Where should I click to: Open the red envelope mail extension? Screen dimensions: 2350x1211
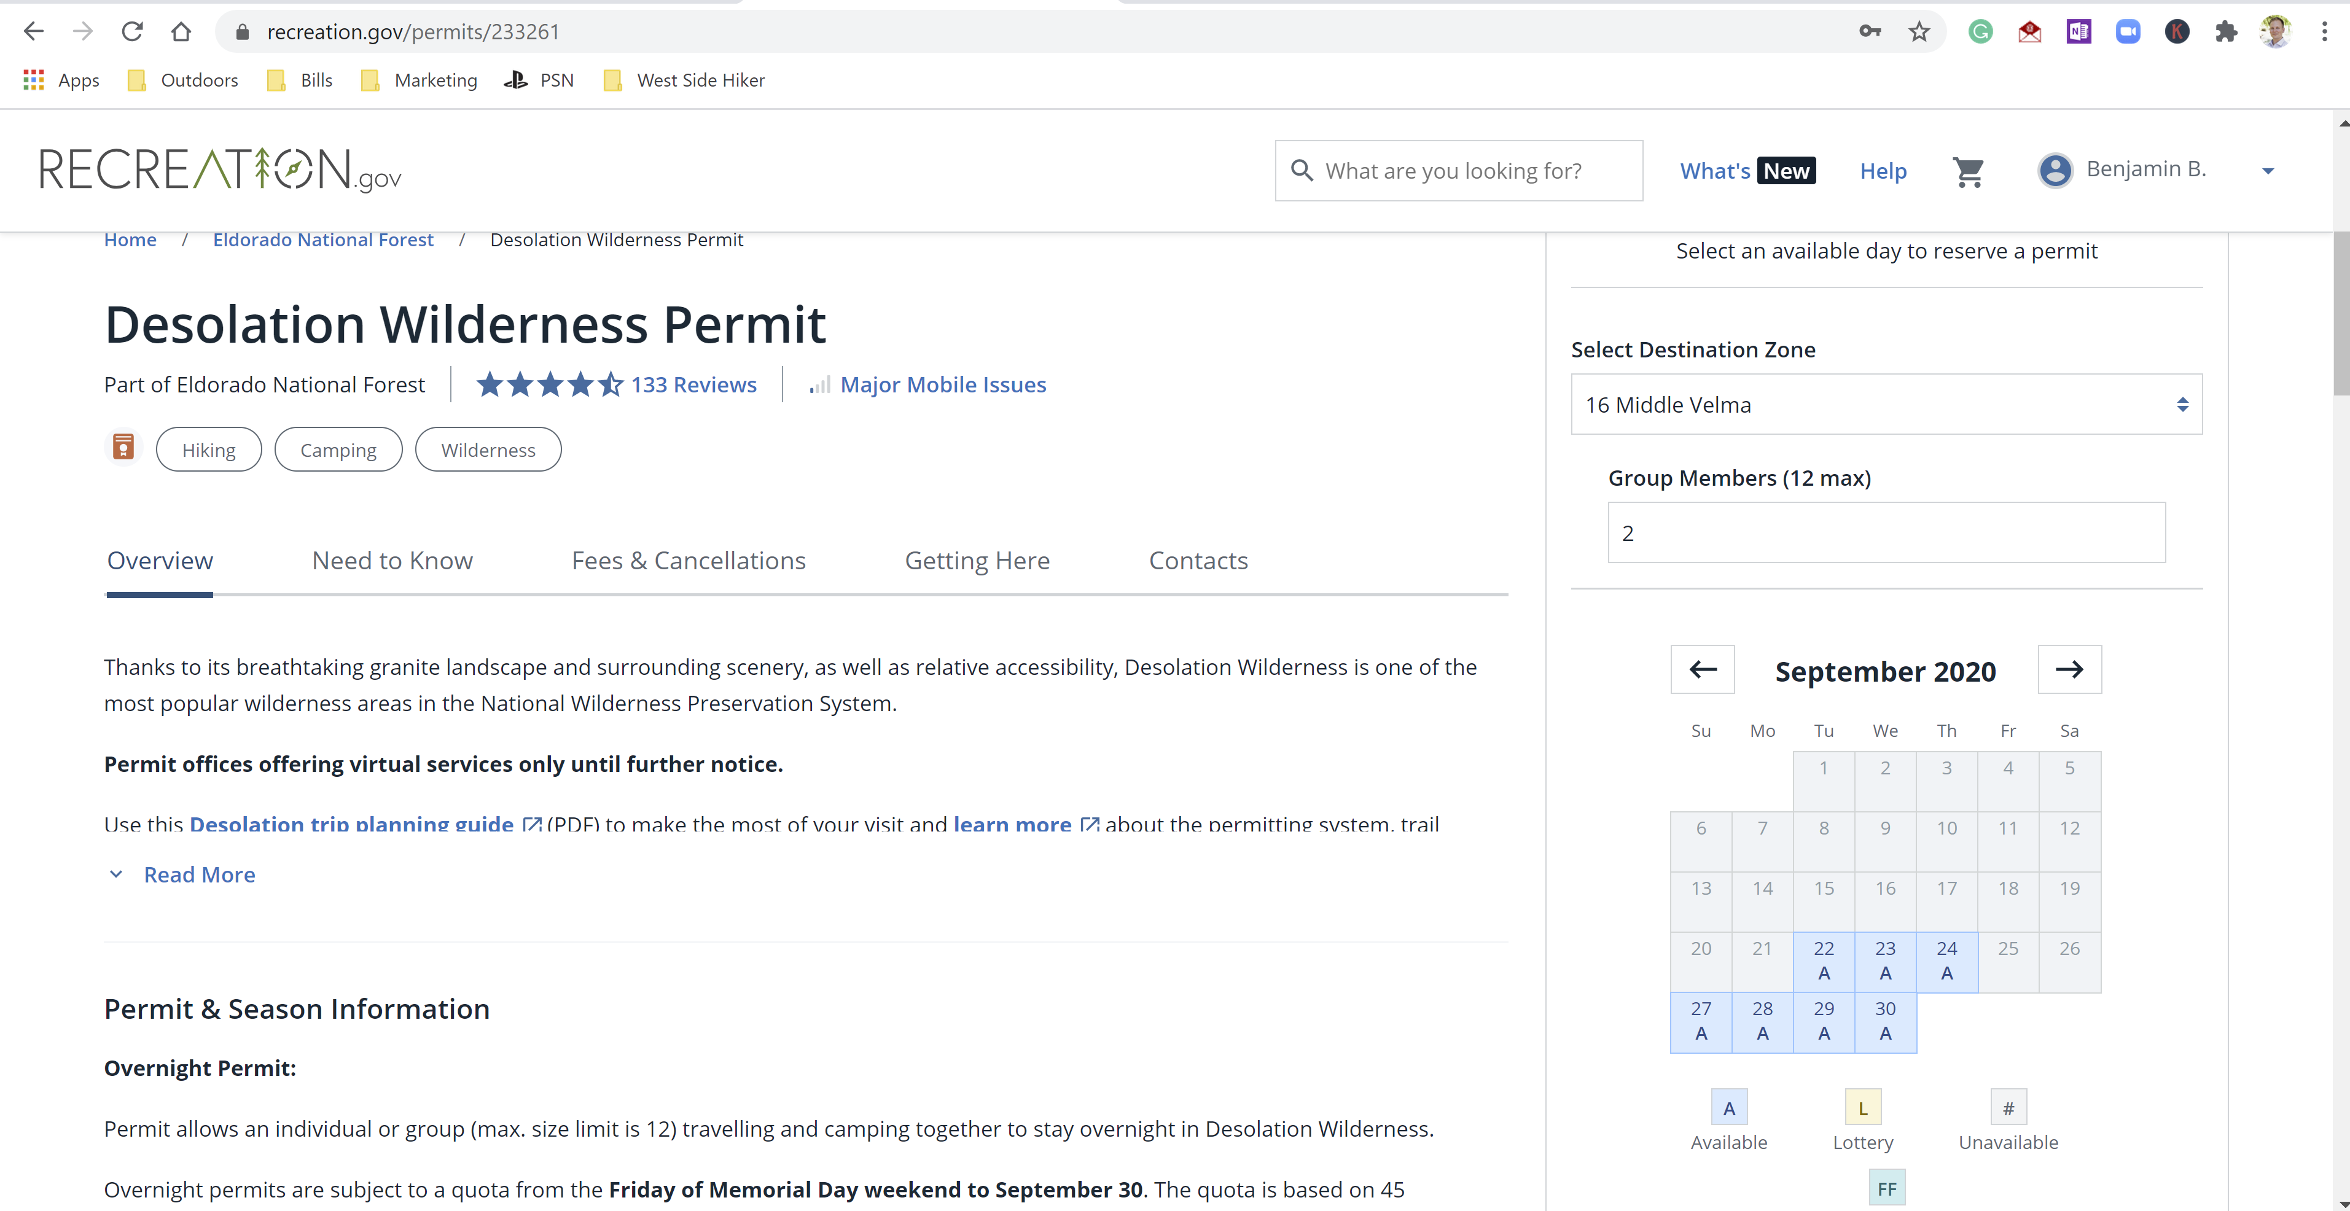pyautogui.click(x=2030, y=32)
